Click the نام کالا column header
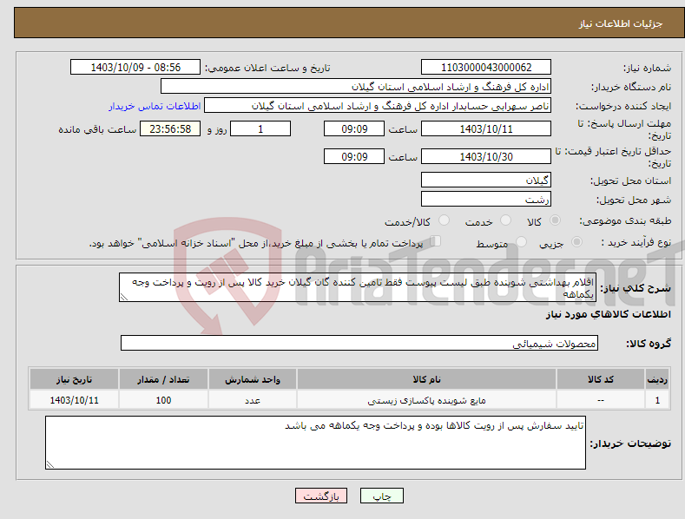The image size is (685, 519). pyautogui.click(x=426, y=379)
